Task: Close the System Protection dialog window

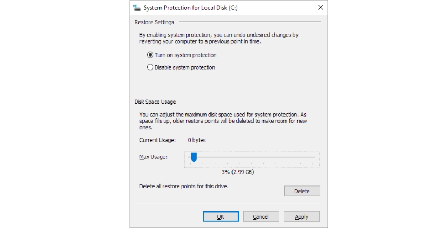Action: click(321, 8)
